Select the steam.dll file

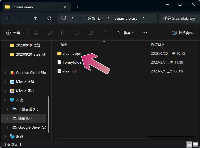67,71
